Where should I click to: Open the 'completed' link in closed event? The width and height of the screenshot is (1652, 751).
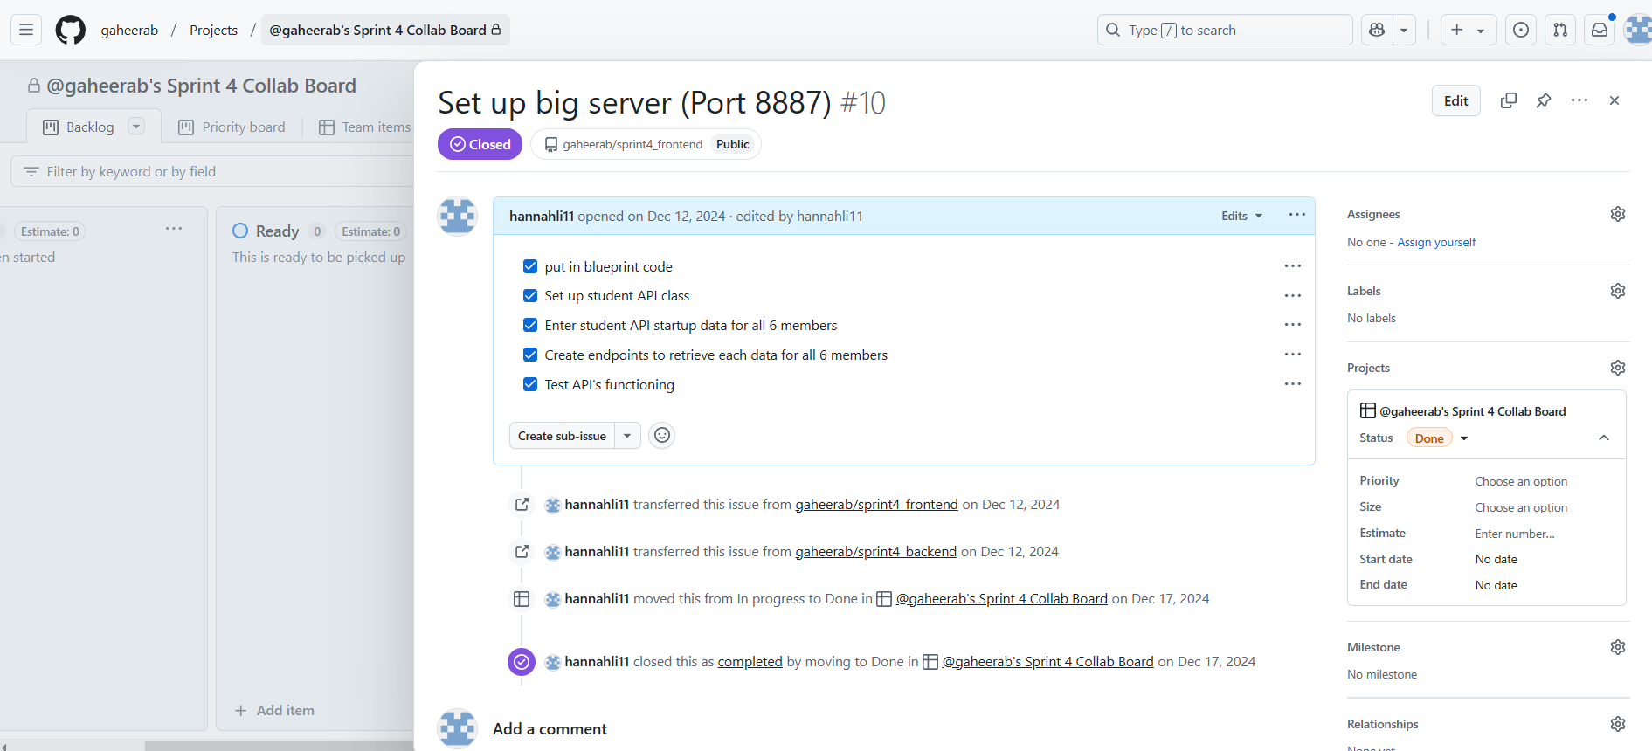click(750, 661)
